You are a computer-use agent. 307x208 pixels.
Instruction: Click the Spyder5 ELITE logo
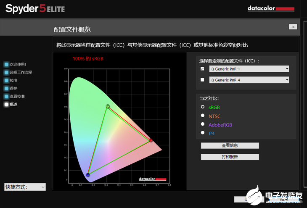[35, 9]
